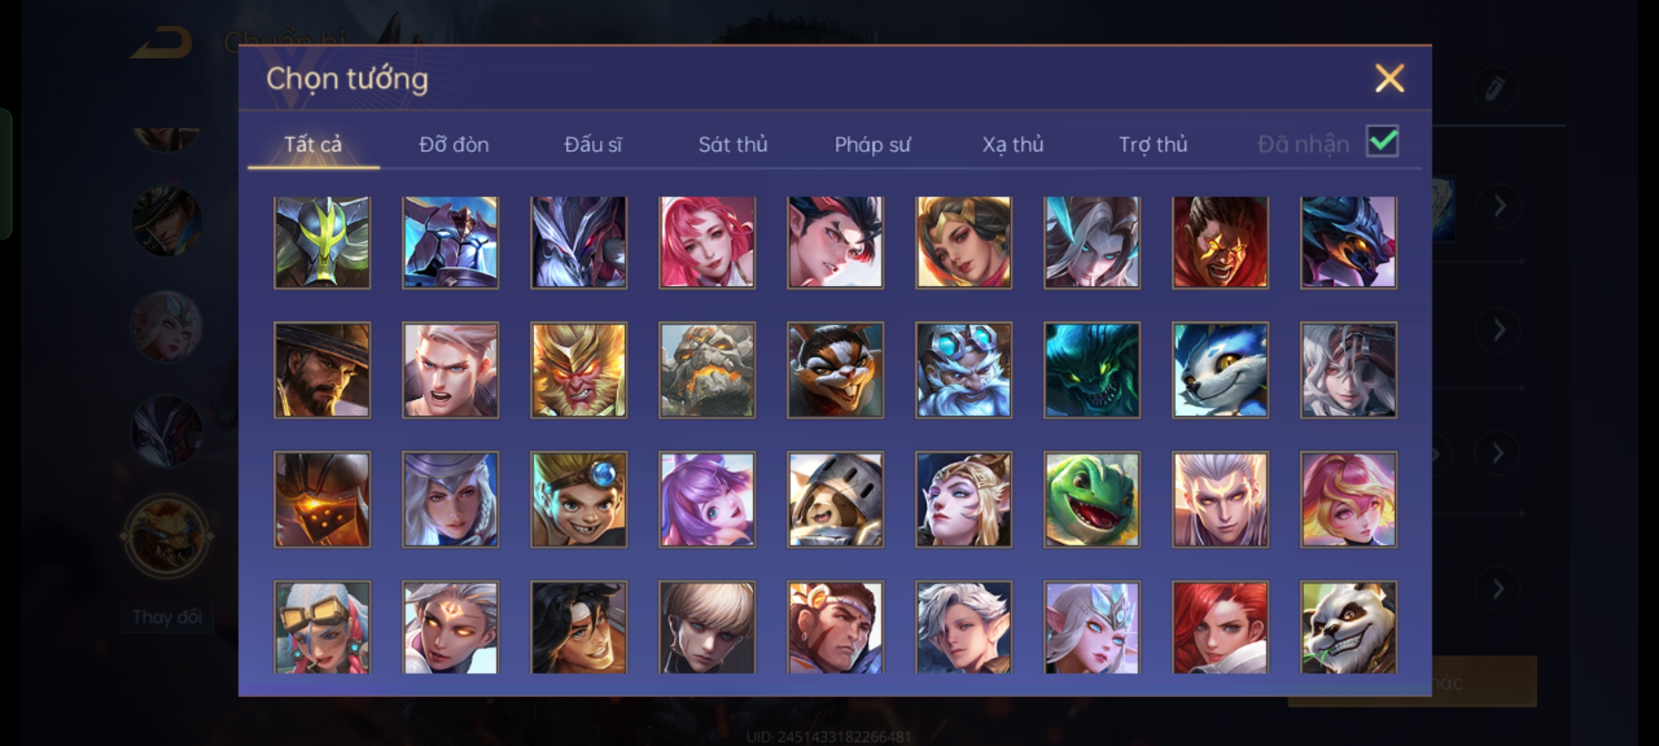Pick the golden monkey king hero
1659x746 pixels.
(x=579, y=370)
